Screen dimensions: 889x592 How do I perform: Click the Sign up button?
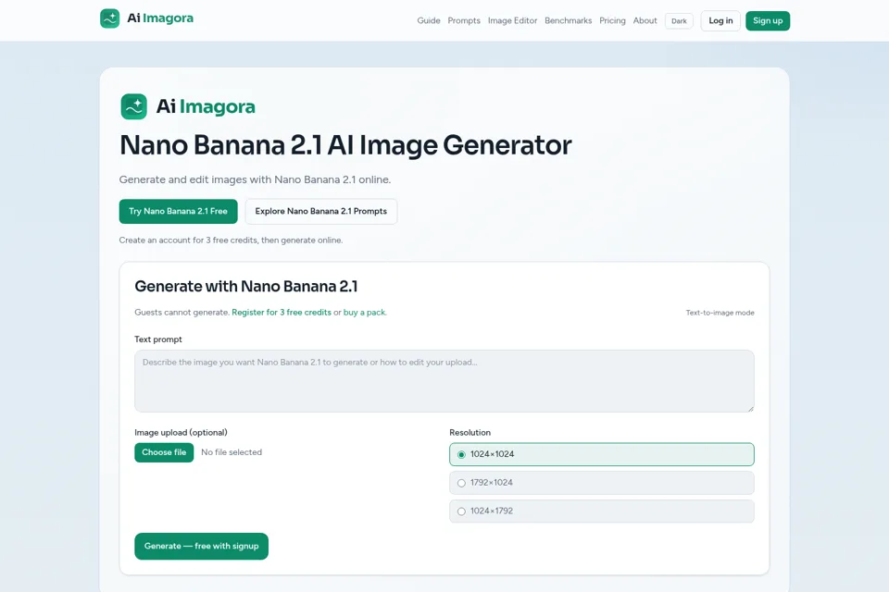click(768, 21)
